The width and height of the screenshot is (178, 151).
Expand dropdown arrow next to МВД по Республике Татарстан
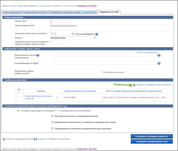coord(57,97)
